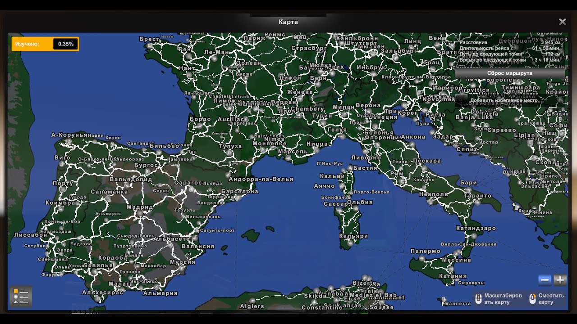This screenshot has width=577, height=324.
Task: Click the icon left of Добавить избранное место
Action: tap(461, 100)
